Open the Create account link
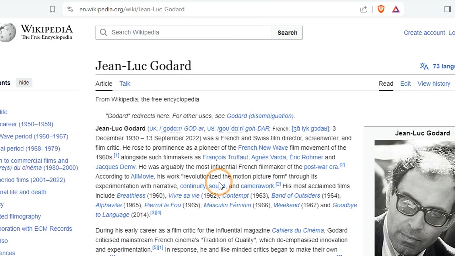Image resolution: width=455 pixels, height=256 pixels. (424, 33)
